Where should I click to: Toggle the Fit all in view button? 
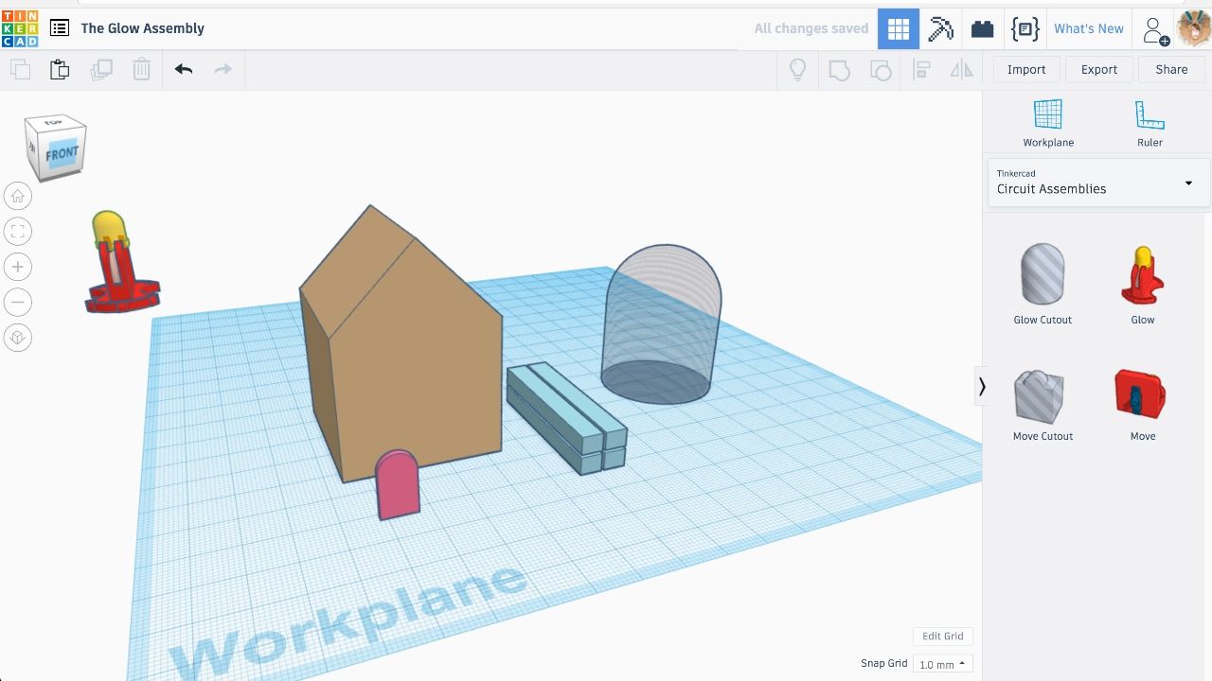[x=17, y=231]
